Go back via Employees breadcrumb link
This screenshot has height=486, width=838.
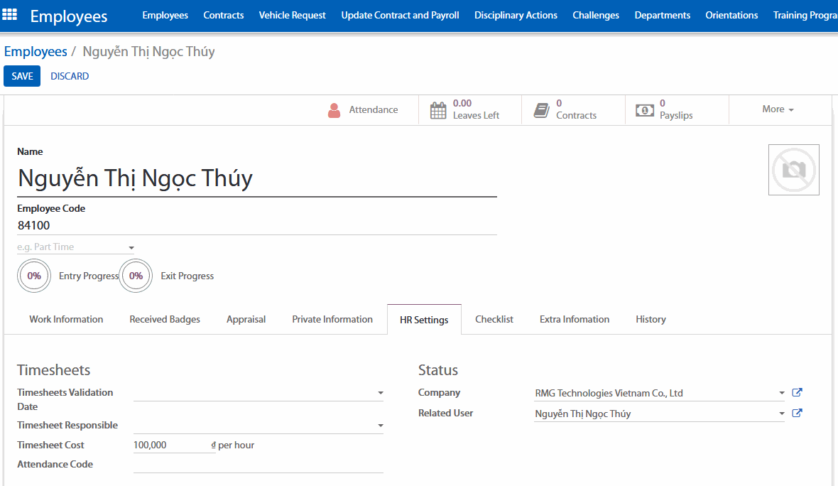coord(36,52)
